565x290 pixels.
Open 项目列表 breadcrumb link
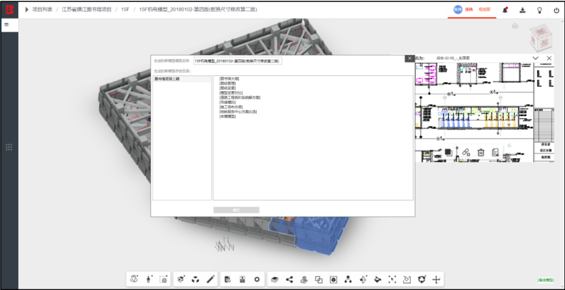click(x=42, y=10)
